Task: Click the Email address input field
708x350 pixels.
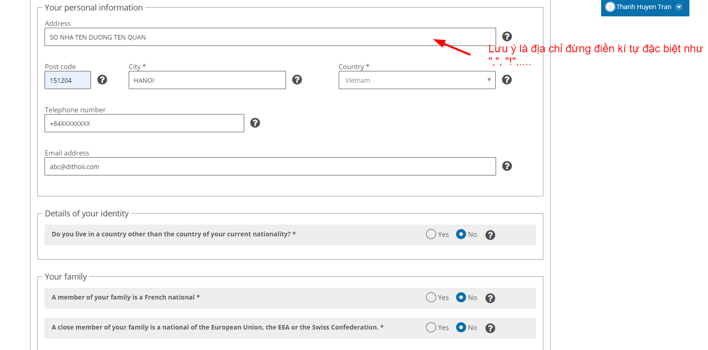Action: [270, 166]
